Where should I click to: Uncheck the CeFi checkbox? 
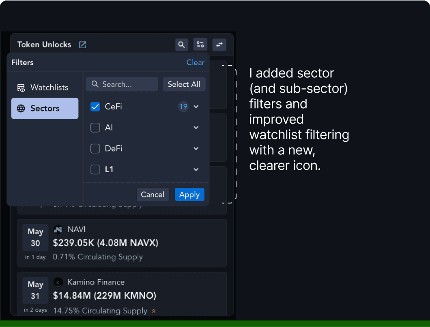pyautogui.click(x=95, y=107)
